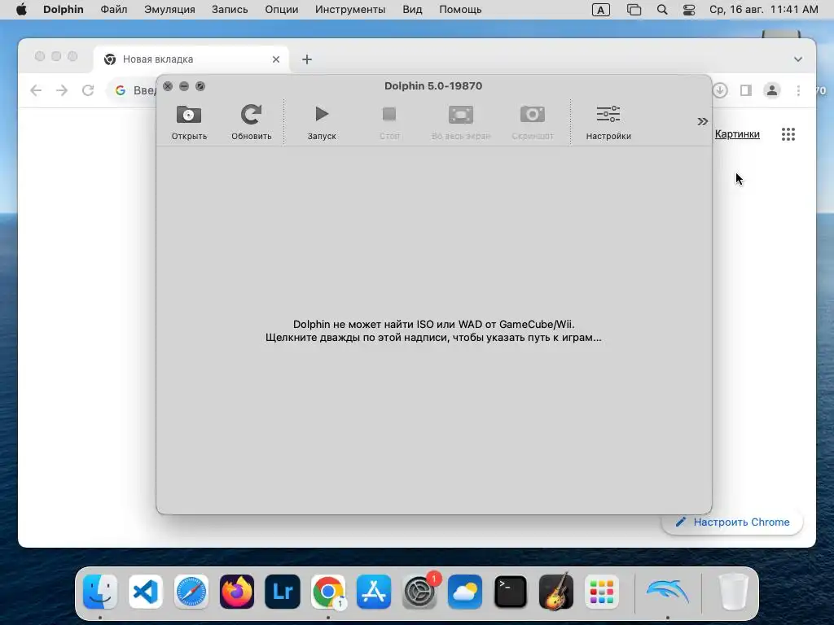The image size is (834, 625).
Task: Expand the toolbar overflow chevron
Action: click(703, 122)
